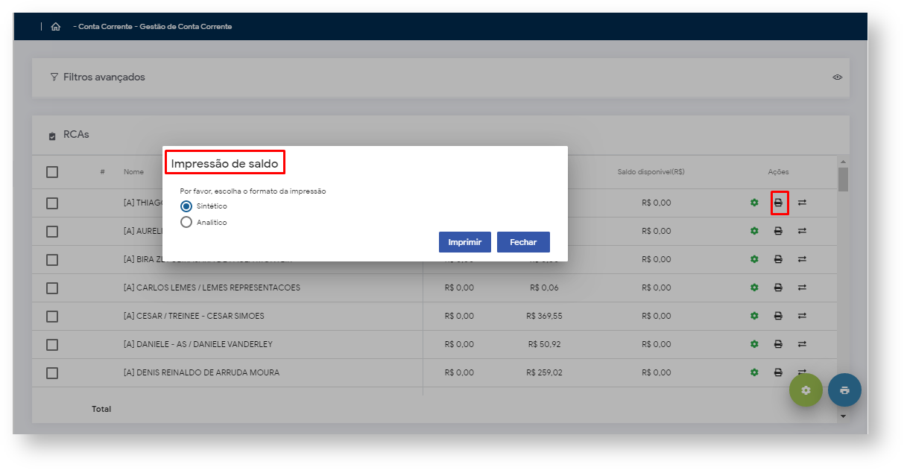Check the box for CARLOS LEMES row
904x470 pixels.
tap(52, 288)
